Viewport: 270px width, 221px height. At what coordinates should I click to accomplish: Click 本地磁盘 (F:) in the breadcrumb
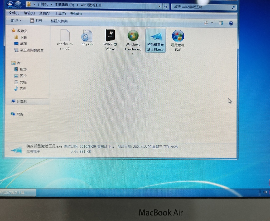(x=64, y=5)
